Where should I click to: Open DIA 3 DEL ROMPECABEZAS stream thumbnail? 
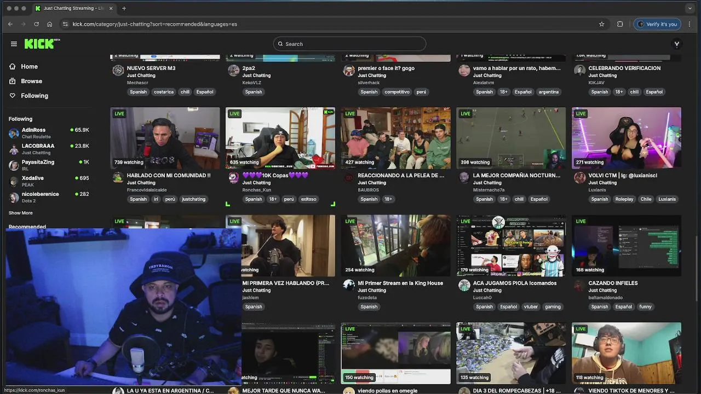[511, 354]
